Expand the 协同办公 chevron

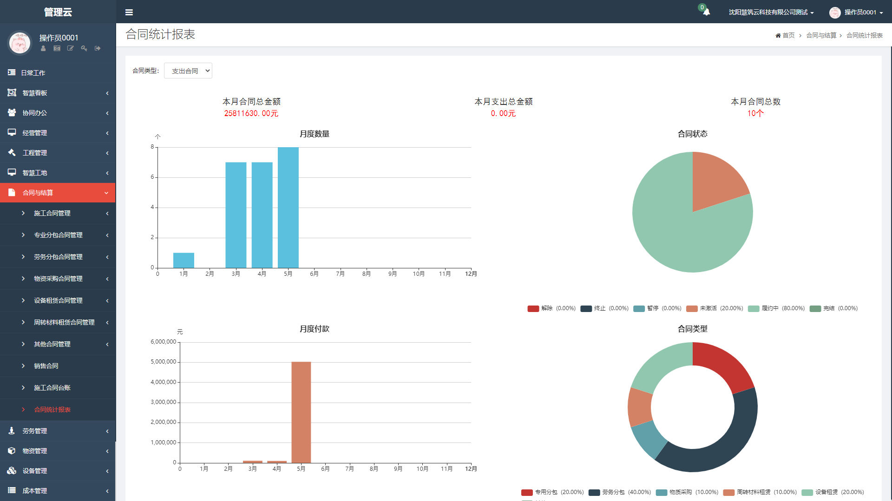107,113
